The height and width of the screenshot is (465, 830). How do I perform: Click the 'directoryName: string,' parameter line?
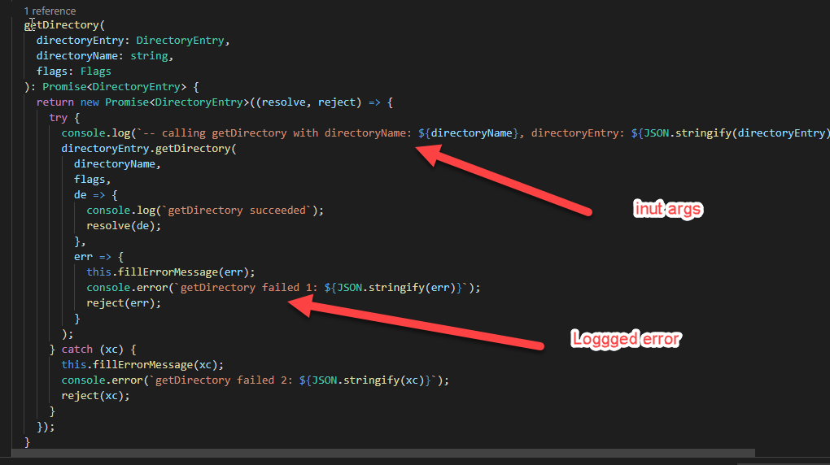pos(105,55)
